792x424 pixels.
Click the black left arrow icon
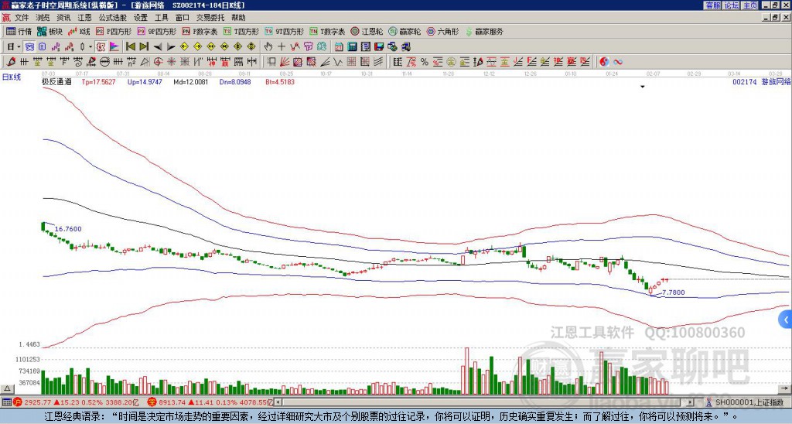pos(158,47)
